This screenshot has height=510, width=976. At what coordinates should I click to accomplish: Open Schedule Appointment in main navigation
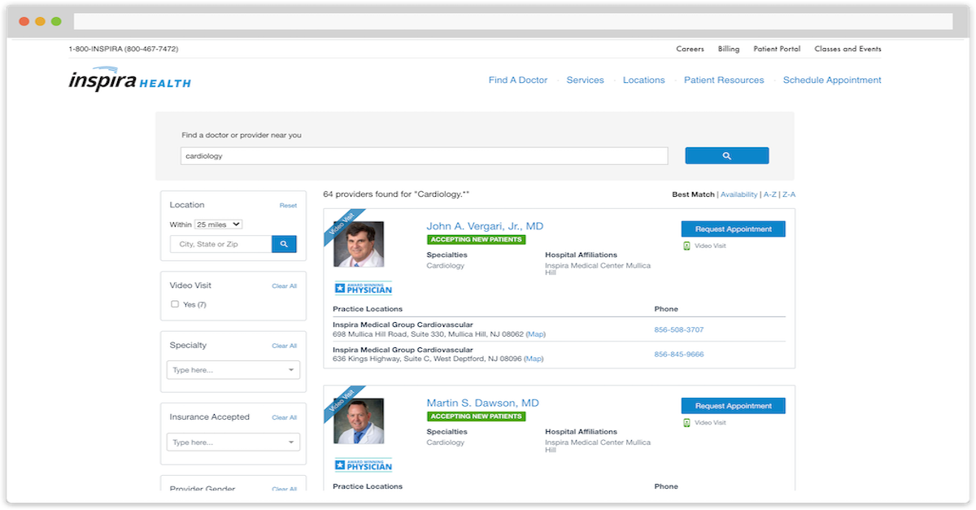832,81
